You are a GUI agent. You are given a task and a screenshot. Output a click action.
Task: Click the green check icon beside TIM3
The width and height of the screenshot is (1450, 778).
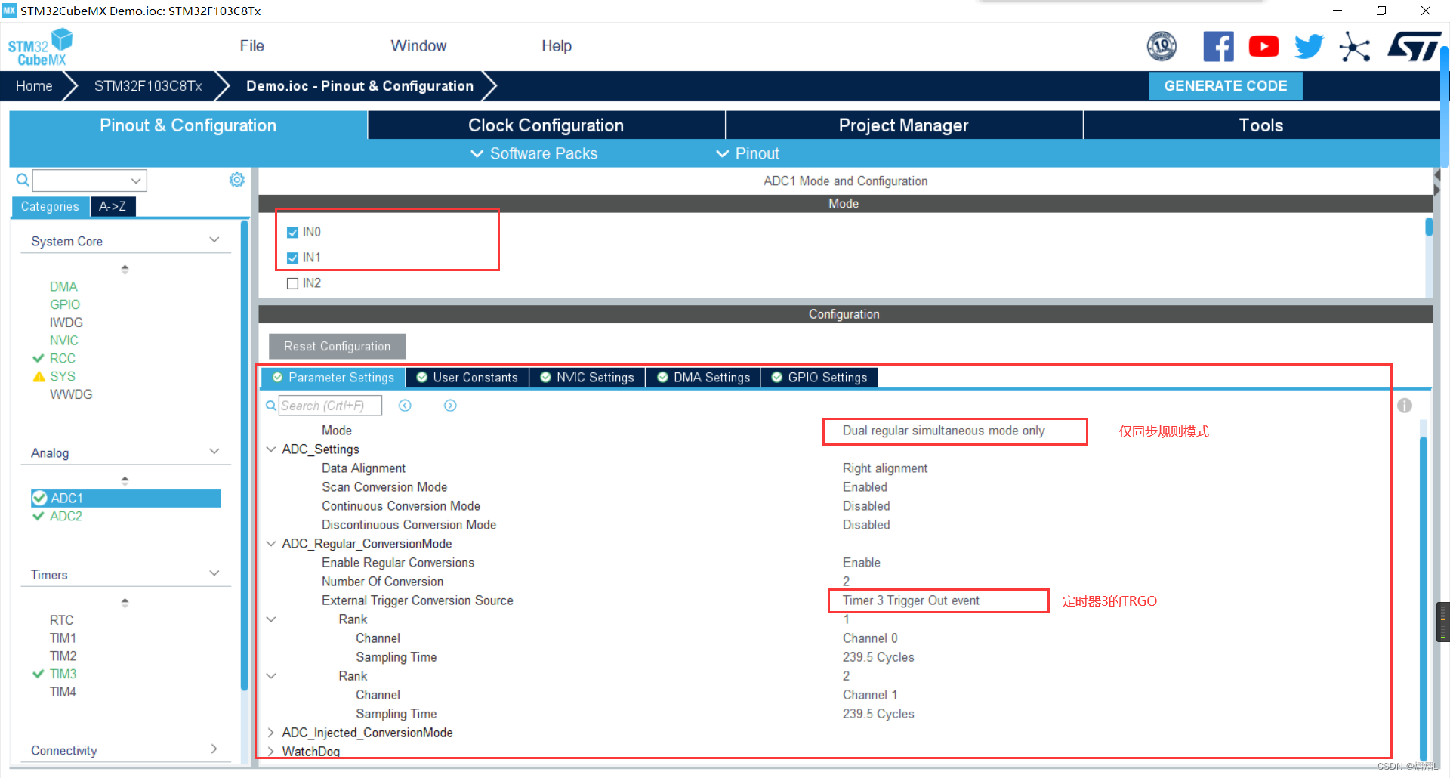click(39, 674)
